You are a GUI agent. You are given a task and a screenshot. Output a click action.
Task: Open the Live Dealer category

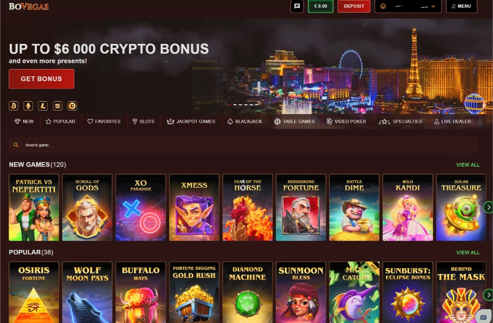pos(452,121)
